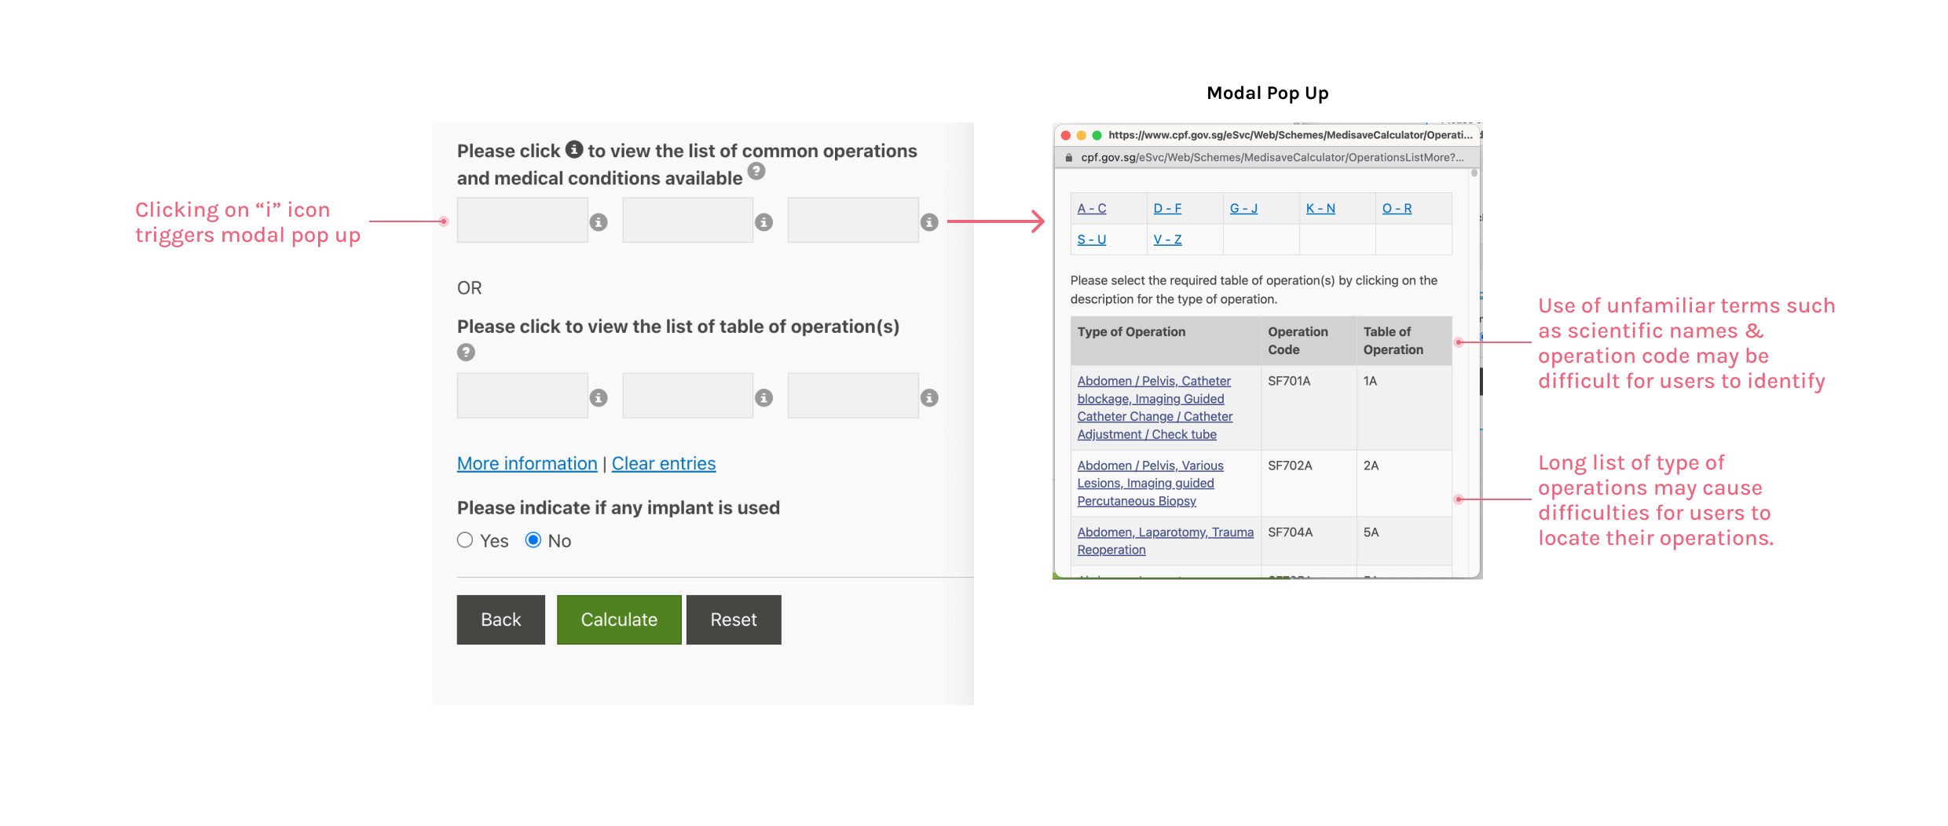This screenshot has width=1948, height=826.
Task: Close the popup with red window button
Action: tap(1066, 136)
